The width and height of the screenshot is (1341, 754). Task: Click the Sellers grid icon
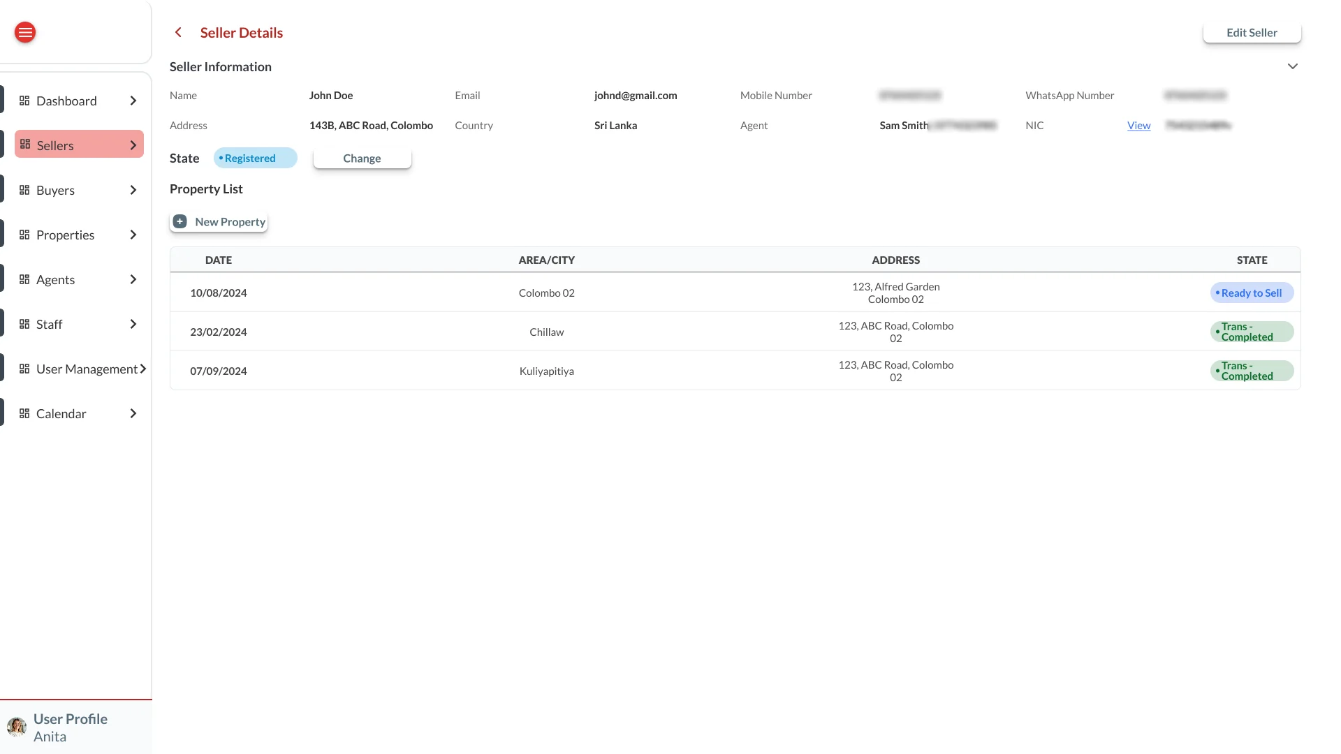[x=25, y=145]
